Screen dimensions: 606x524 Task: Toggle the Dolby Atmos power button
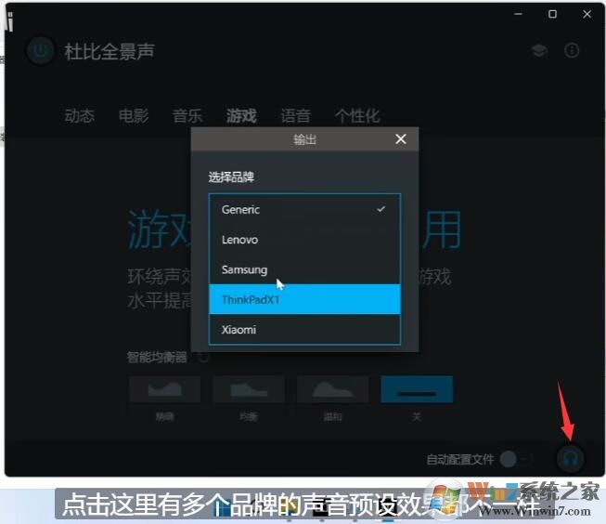coord(41,50)
